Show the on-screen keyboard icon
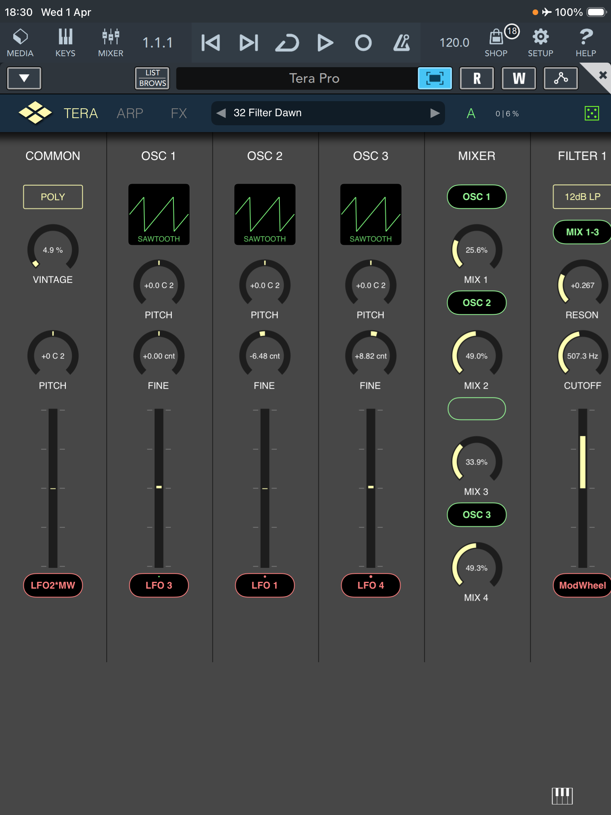 tap(562, 796)
